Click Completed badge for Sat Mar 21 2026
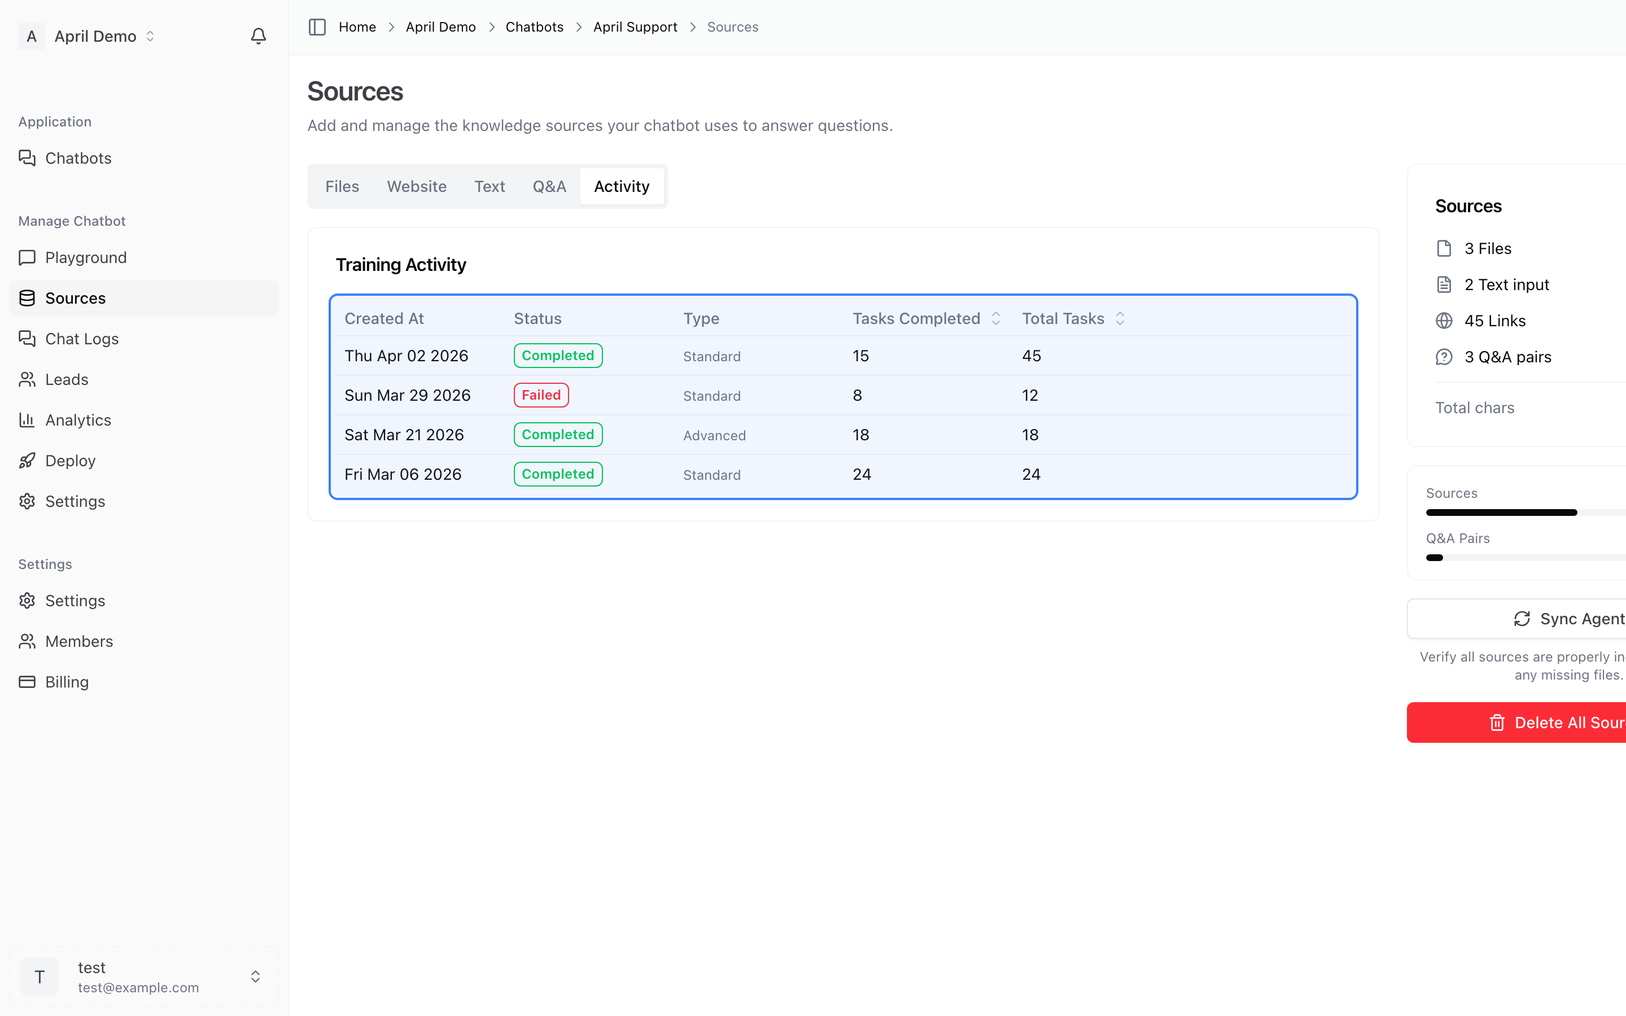This screenshot has width=1626, height=1016. (558, 435)
